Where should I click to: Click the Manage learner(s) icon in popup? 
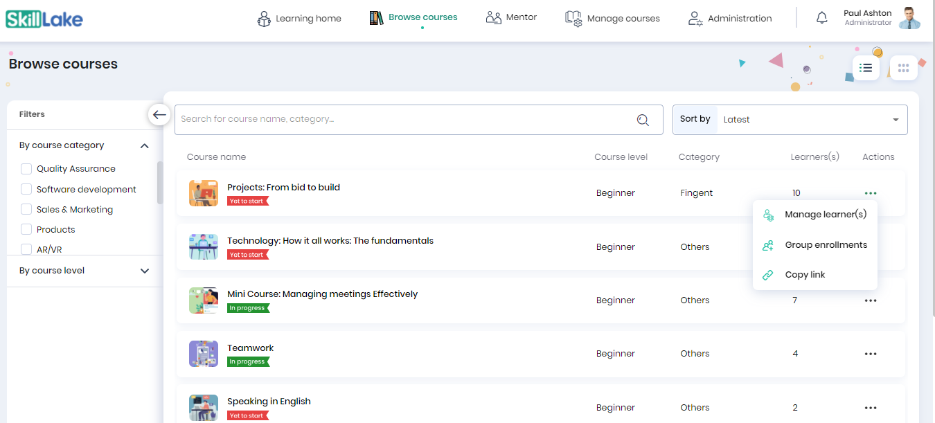(768, 215)
